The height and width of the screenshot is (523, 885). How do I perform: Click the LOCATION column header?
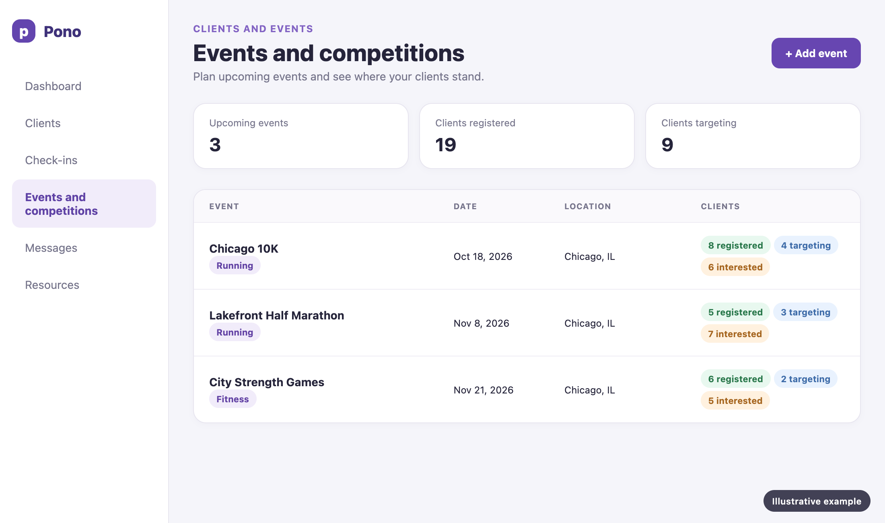587,206
